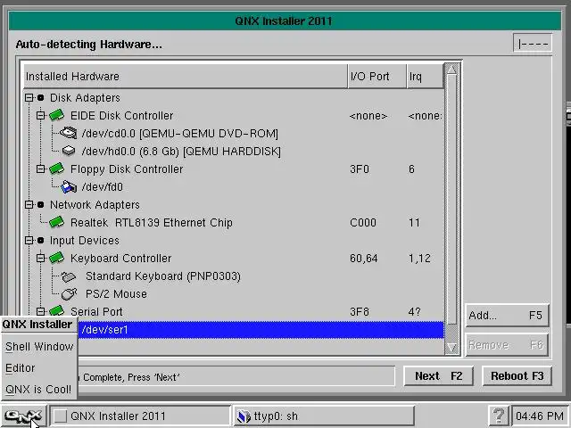The width and height of the screenshot is (571, 428).
Task: Select the Floppy Disk Controller row
Action: click(x=234, y=169)
